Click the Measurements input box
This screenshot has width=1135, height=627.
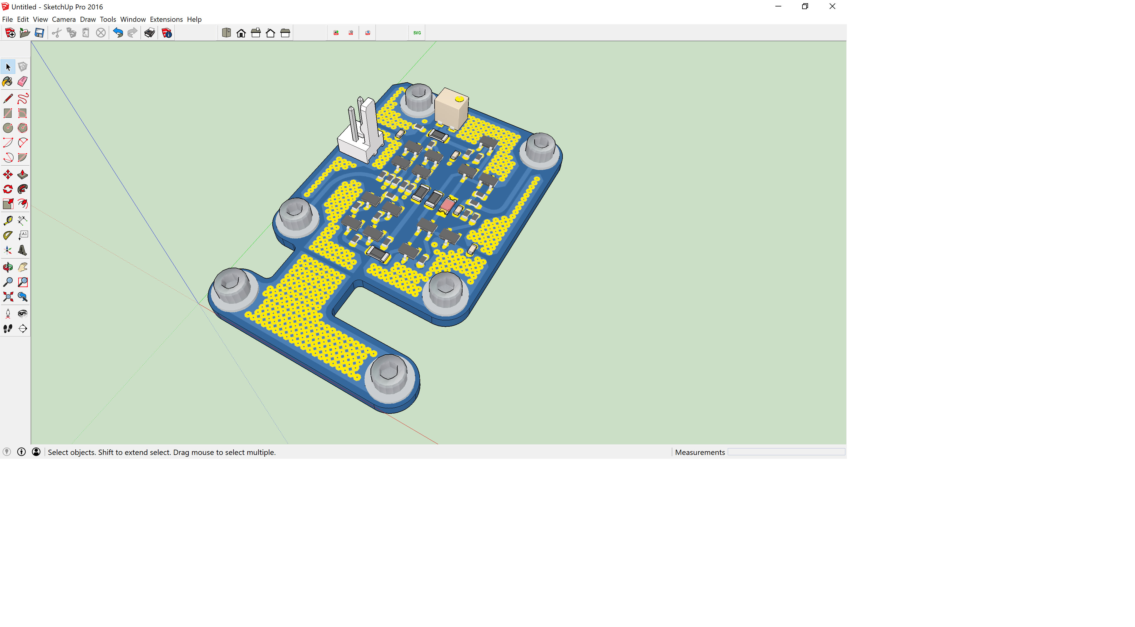click(x=786, y=452)
